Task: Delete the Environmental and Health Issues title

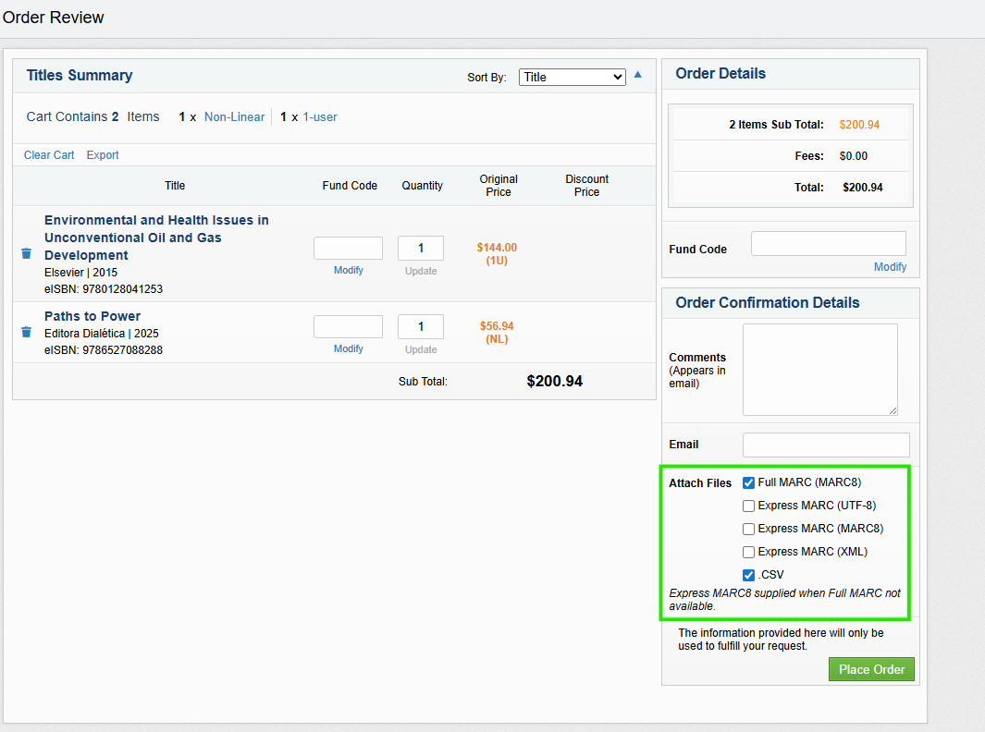Action: click(27, 253)
